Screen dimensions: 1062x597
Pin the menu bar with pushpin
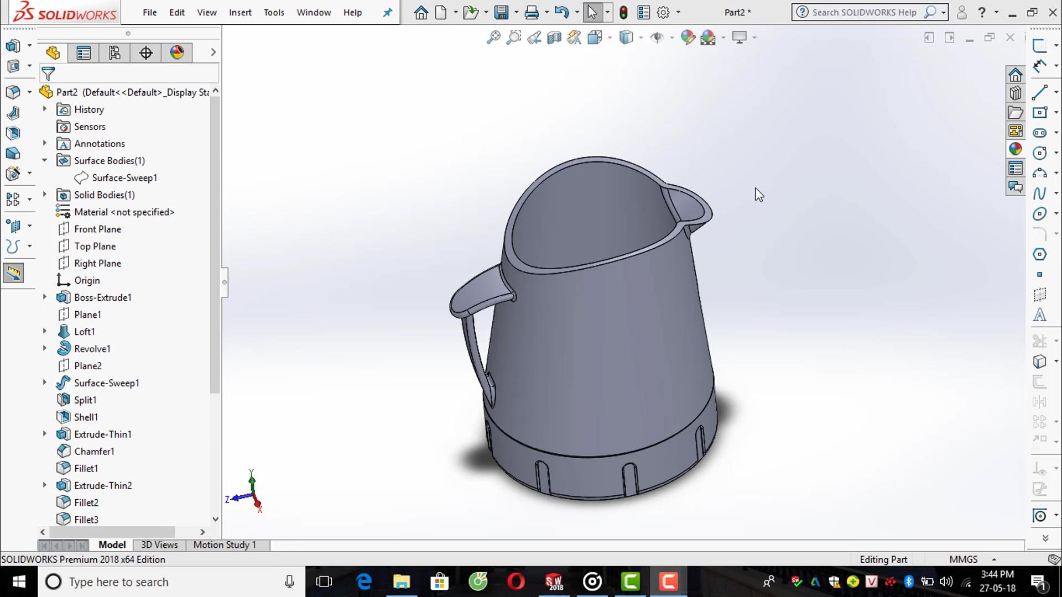point(387,12)
